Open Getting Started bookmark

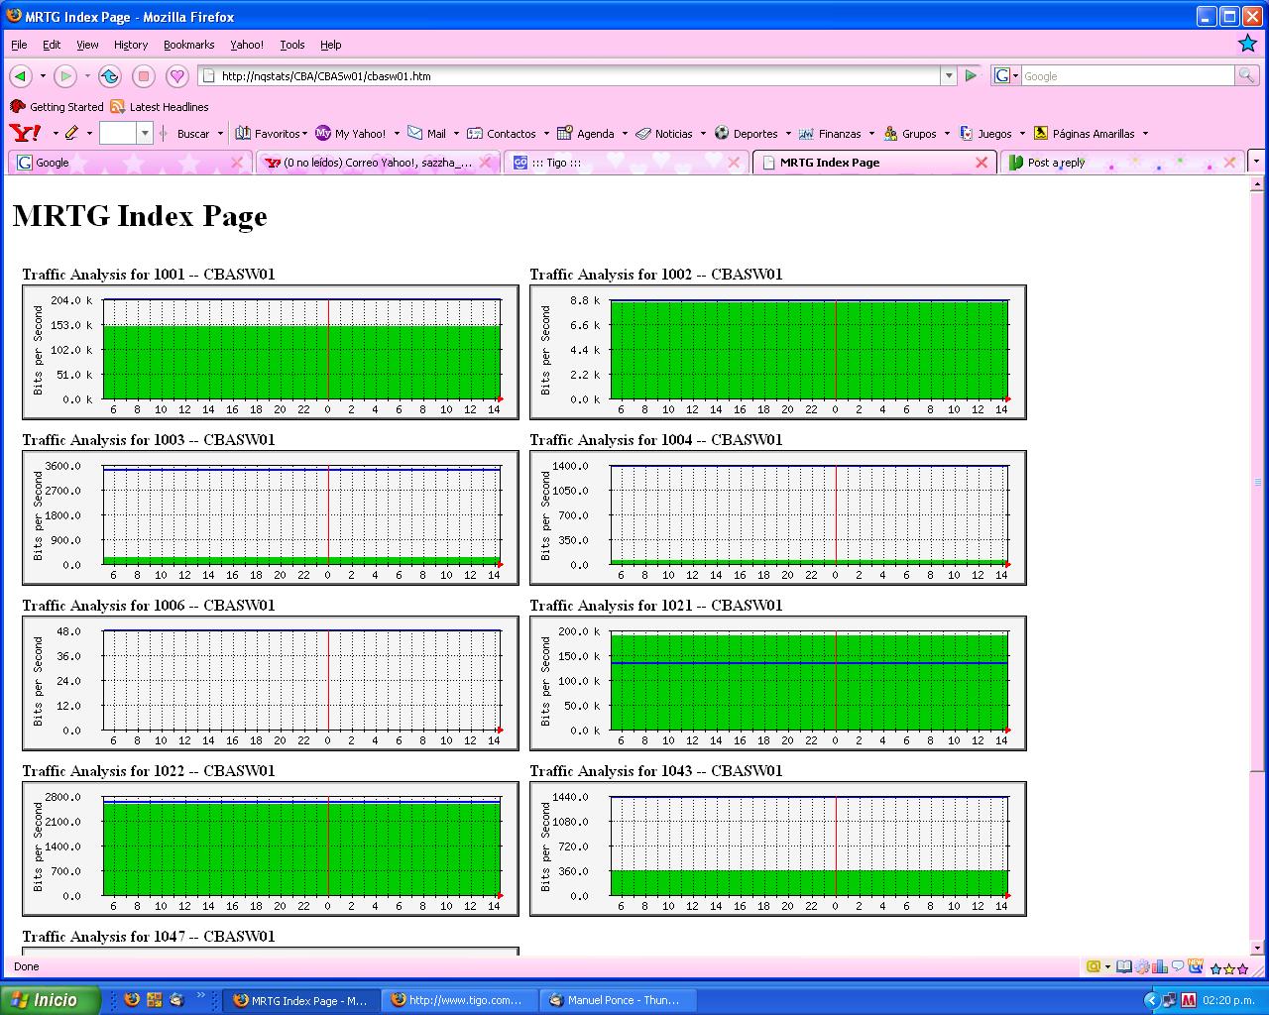[57, 107]
